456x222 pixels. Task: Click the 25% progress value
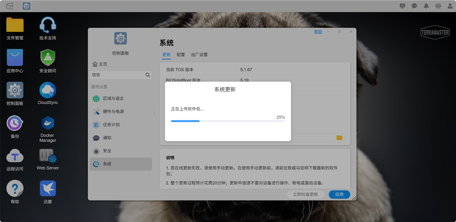281,117
